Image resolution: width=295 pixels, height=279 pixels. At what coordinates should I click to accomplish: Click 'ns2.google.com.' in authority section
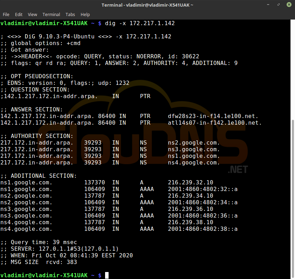[194, 142]
